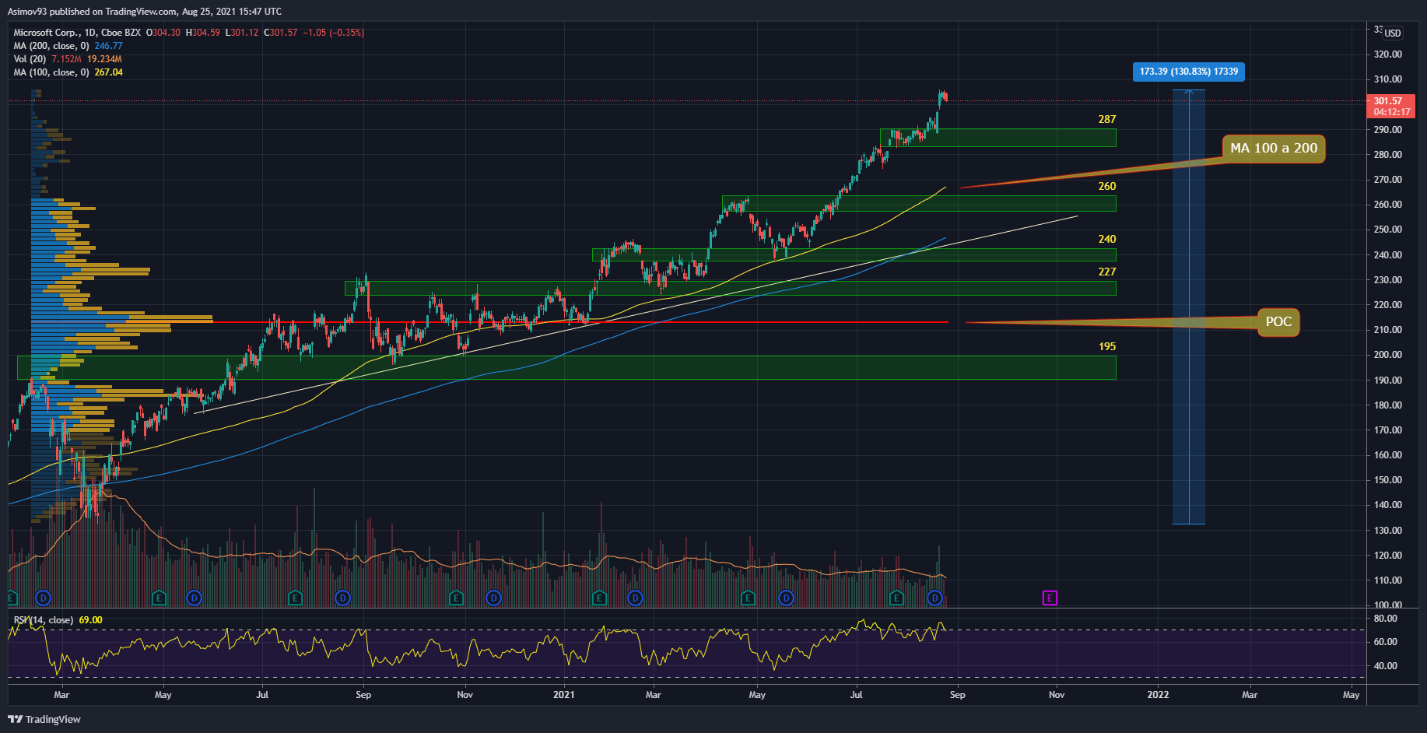Click the earnings E marker just before May 2021
The width and height of the screenshot is (1427, 733).
(748, 598)
